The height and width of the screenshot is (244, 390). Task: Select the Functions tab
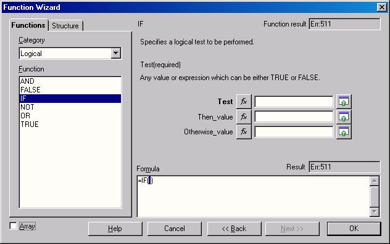[28, 25]
